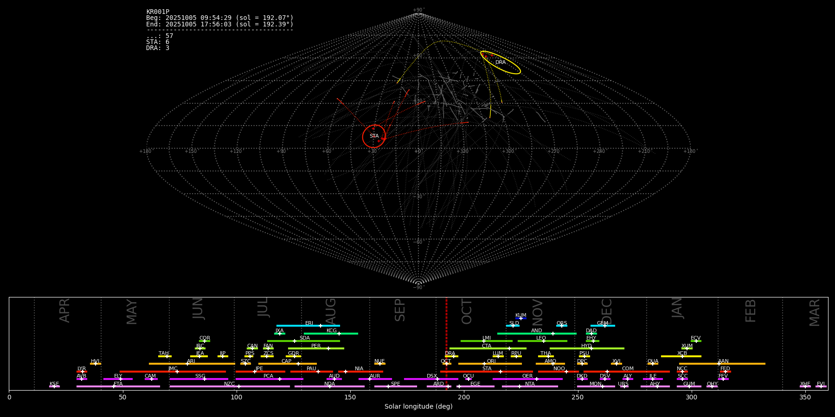The width and height of the screenshot is (835, 417).
Task: Click the 'STA: 6' count in header
Action: point(158,42)
